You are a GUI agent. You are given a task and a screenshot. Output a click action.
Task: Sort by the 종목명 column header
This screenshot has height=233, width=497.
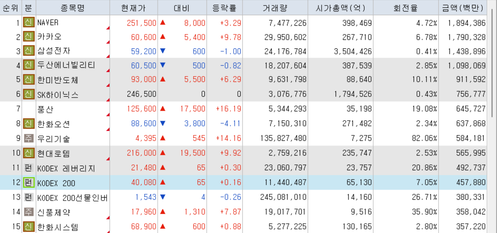pos(73,8)
